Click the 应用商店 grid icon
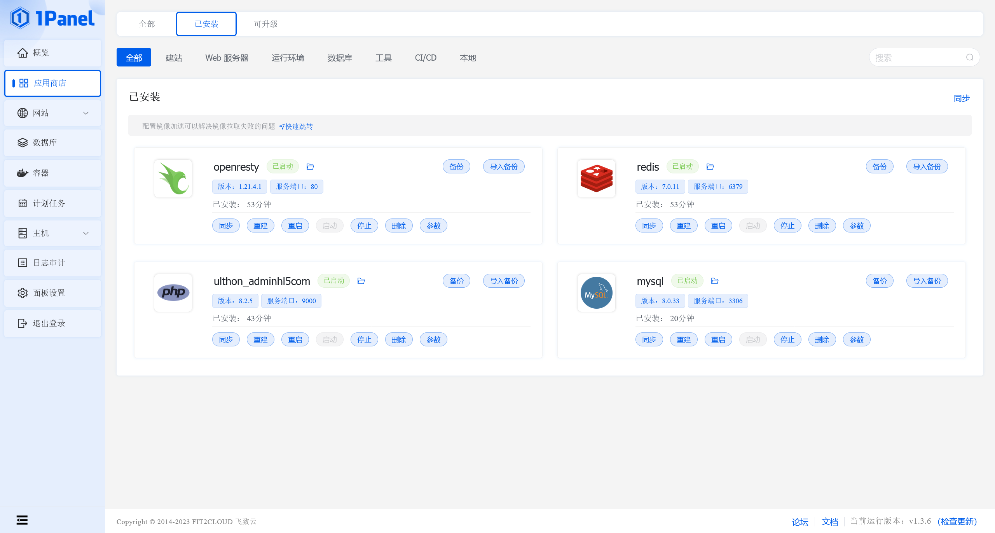Image resolution: width=995 pixels, height=533 pixels. (x=24, y=83)
